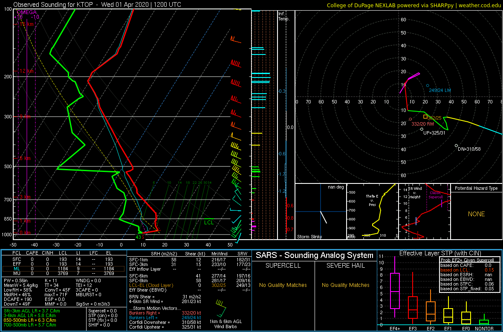The height and width of the screenshot is (332, 503).
Task: Click the Bunkers Right = 332/20 kt line
Action: (165, 312)
